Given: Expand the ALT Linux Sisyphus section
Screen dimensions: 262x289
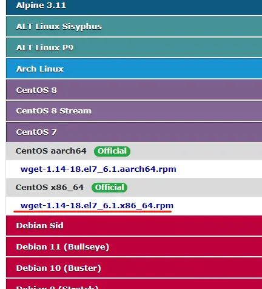Looking at the screenshot, I should (134, 27).
